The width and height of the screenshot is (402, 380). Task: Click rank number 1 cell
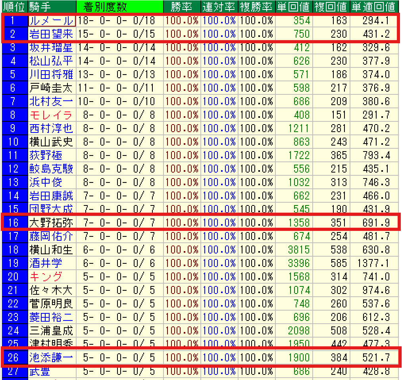(x=14, y=21)
